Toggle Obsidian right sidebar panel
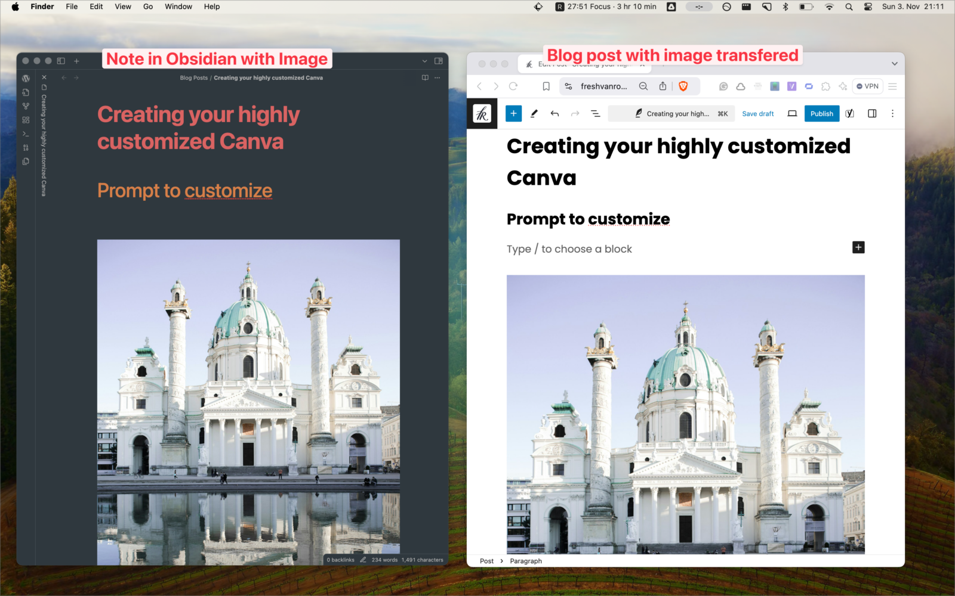Screen dimensions: 955x596 point(439,61)
